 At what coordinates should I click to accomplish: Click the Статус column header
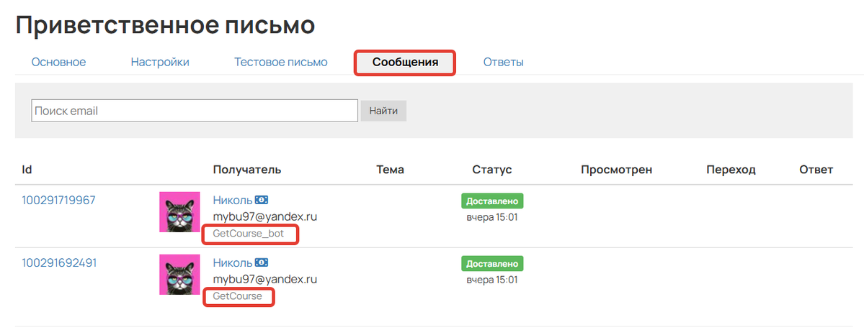pyautogui.click(x=492, y=170)
